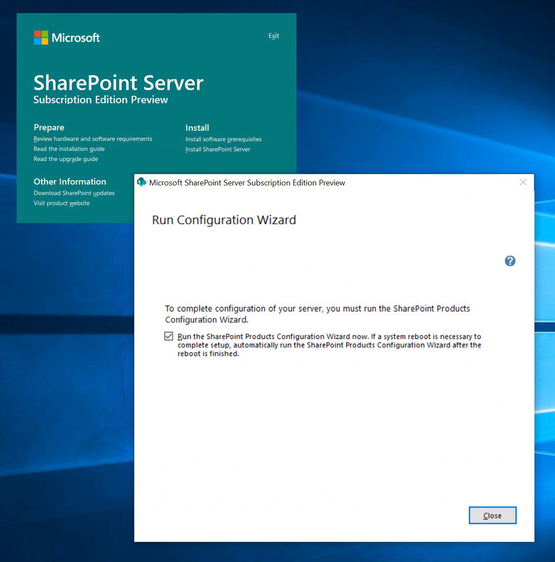The image size is (555, 562).
Task: Click the SharePoint icon in the dialog title bar
Action: tap(142, 182)
